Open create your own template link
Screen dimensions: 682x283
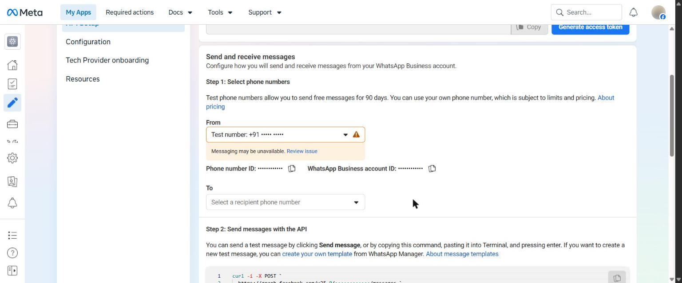pyautogui.click(x=317, y=254)
